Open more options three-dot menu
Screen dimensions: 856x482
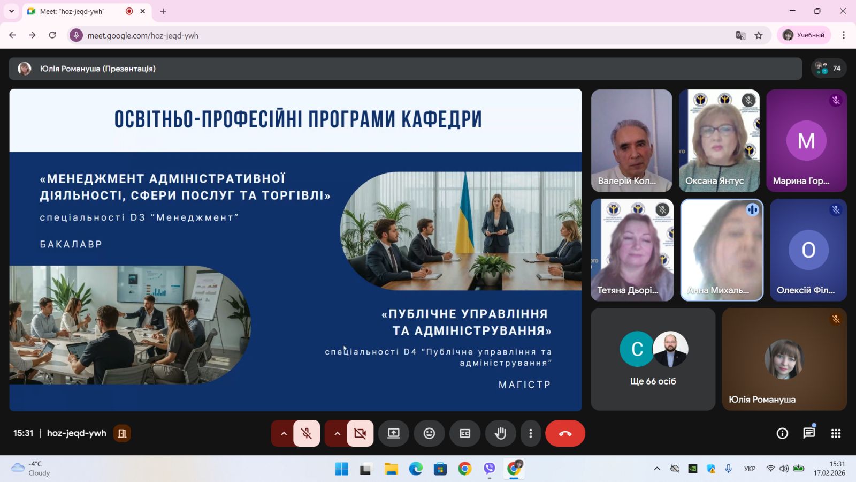[x=530, y=433]
